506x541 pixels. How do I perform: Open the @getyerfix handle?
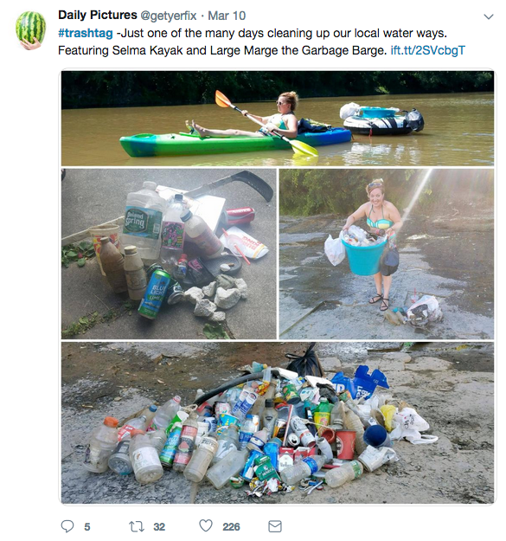pos(168,16)
